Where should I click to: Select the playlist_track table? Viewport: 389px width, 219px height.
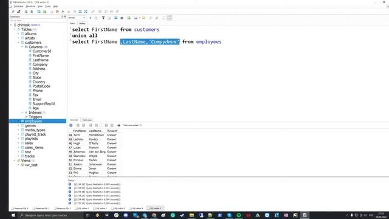35,134
